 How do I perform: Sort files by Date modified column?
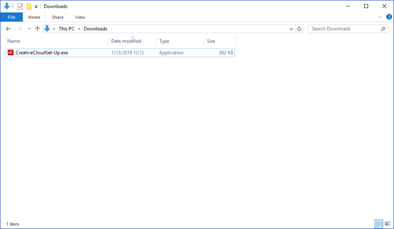pyautogui.click(x=126, y=41)
